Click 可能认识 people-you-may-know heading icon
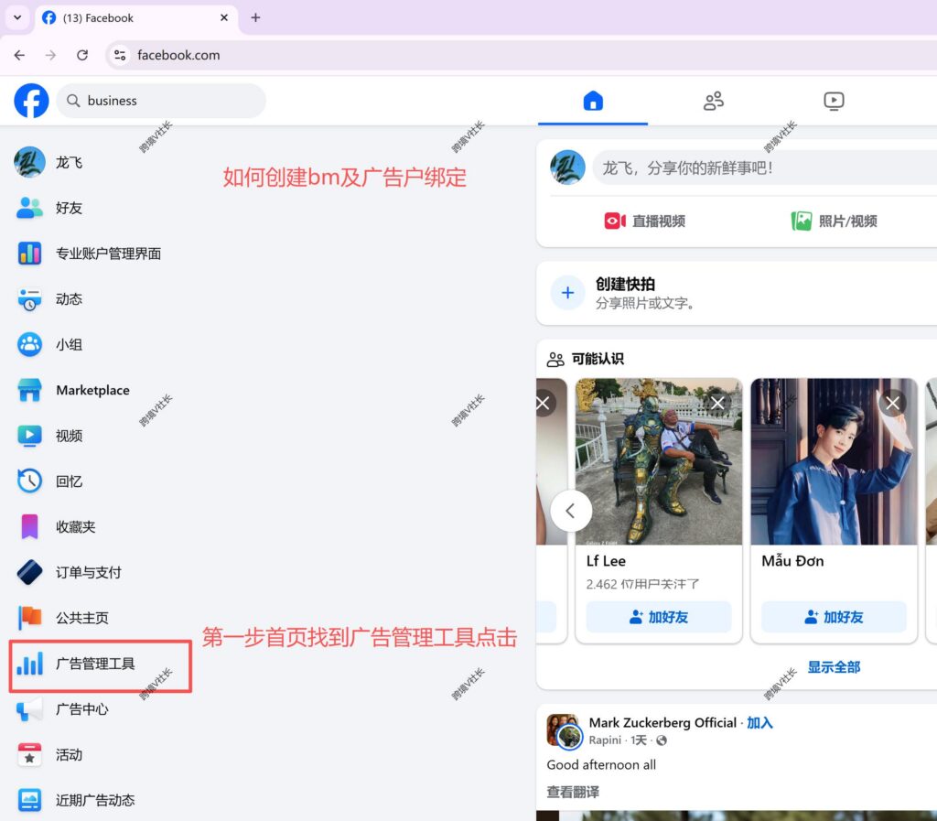Screen dimensions: 937x821 click(555, 359)
